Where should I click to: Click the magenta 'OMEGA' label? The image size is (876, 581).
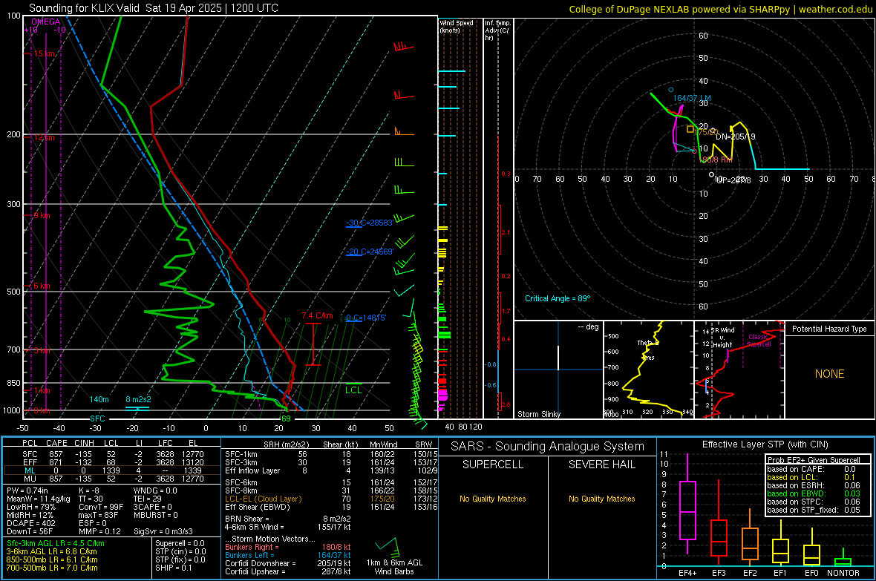(45, 22)
